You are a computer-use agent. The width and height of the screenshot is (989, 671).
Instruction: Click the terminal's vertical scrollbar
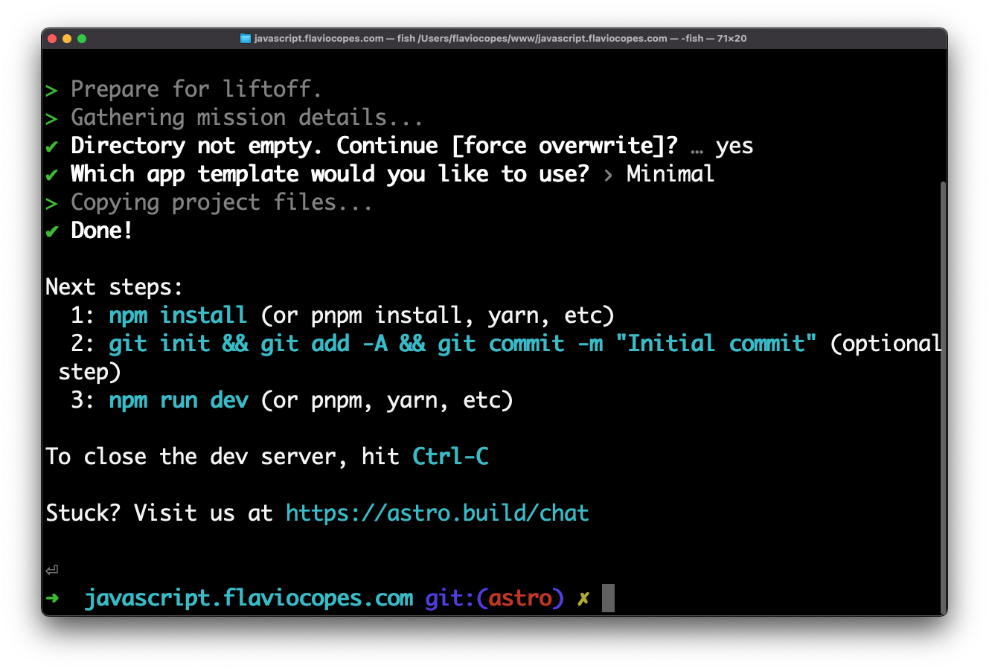tap(942, 394)
